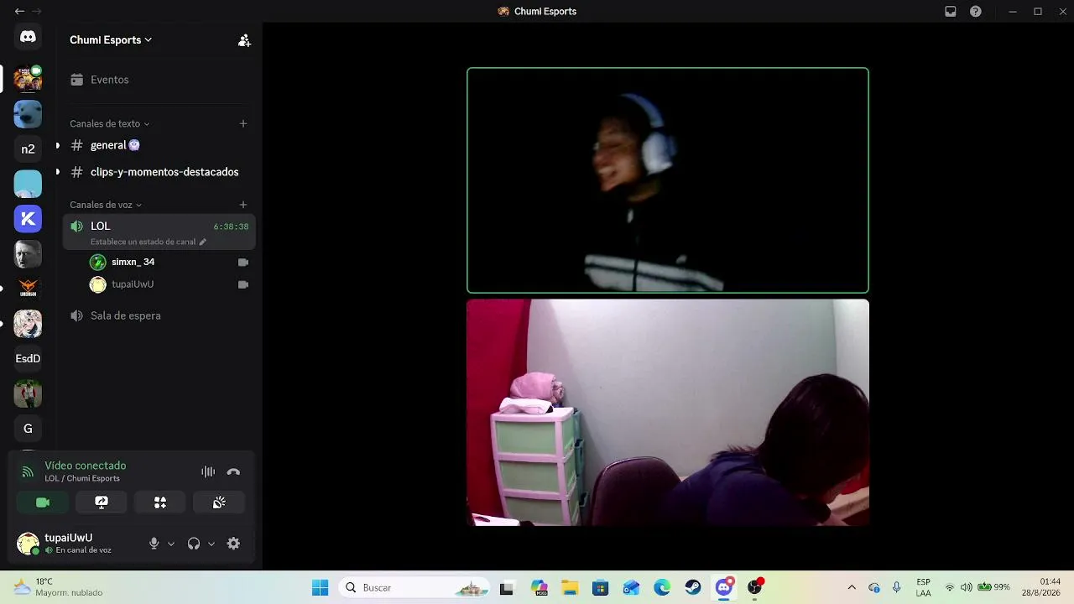Collapse the Canales de voz category
This screenshot has height=604, width=1074.
[x=106, y=205]
